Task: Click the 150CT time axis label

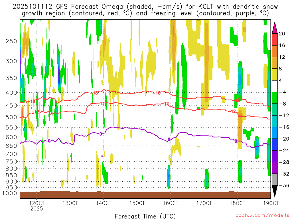Action: (137, 203)
